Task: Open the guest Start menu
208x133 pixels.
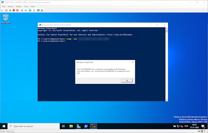Action: pos(4,126)
